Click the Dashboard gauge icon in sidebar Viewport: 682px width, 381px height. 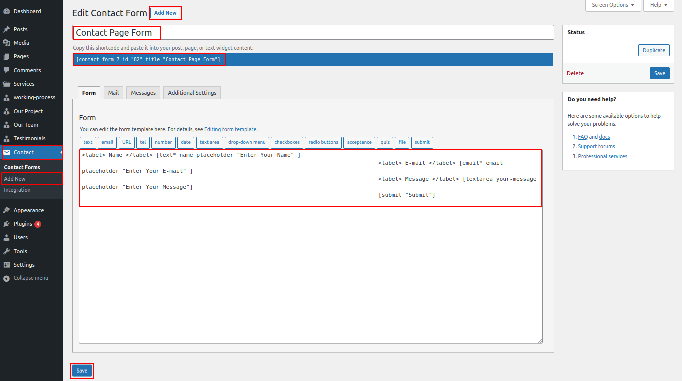7,11
